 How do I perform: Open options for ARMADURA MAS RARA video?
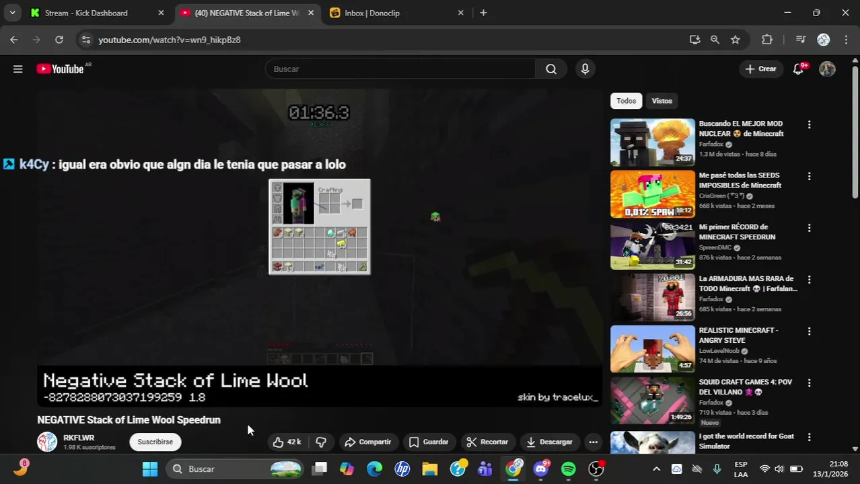(810, 280)
